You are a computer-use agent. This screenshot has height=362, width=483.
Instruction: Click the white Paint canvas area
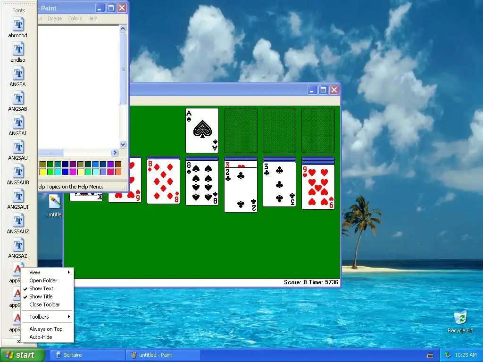coord(78,87)
